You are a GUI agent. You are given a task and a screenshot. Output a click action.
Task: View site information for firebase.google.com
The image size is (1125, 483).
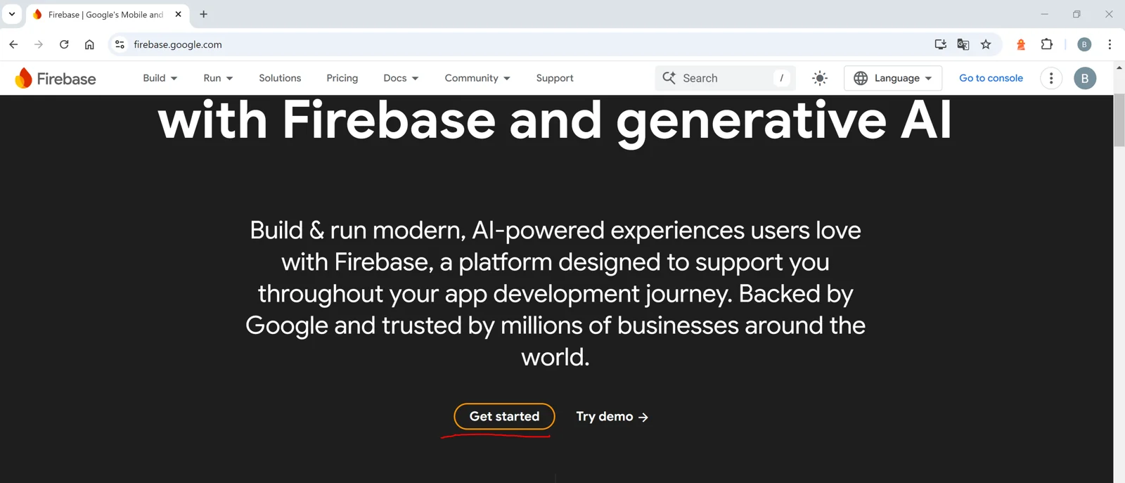[120, 44]
